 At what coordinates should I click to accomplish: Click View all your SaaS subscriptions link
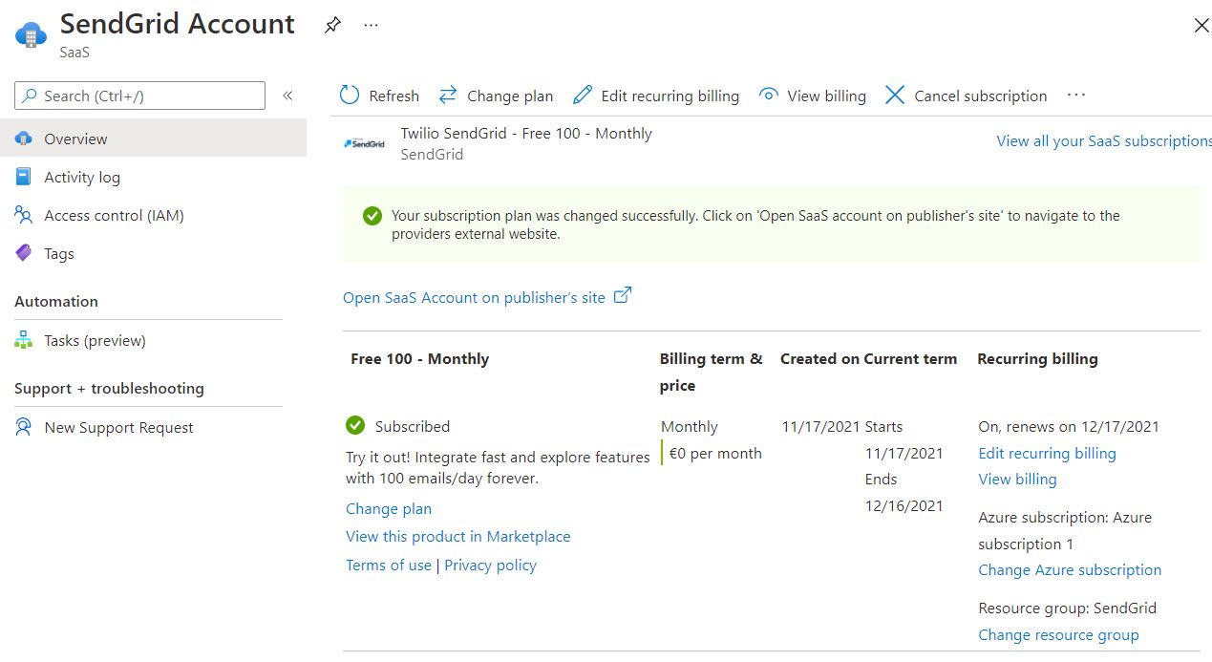1104,140
